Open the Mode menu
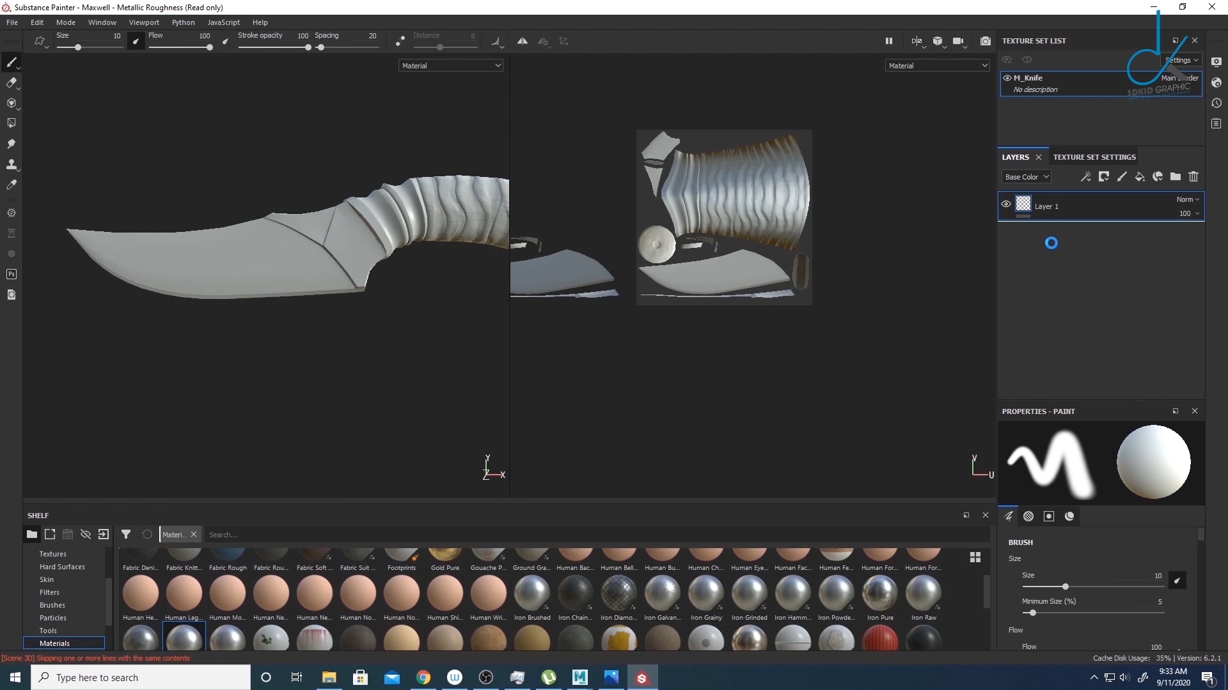The width and height of the screenshot is (1228, 690). pyautogui.click(x=65, y=22)
